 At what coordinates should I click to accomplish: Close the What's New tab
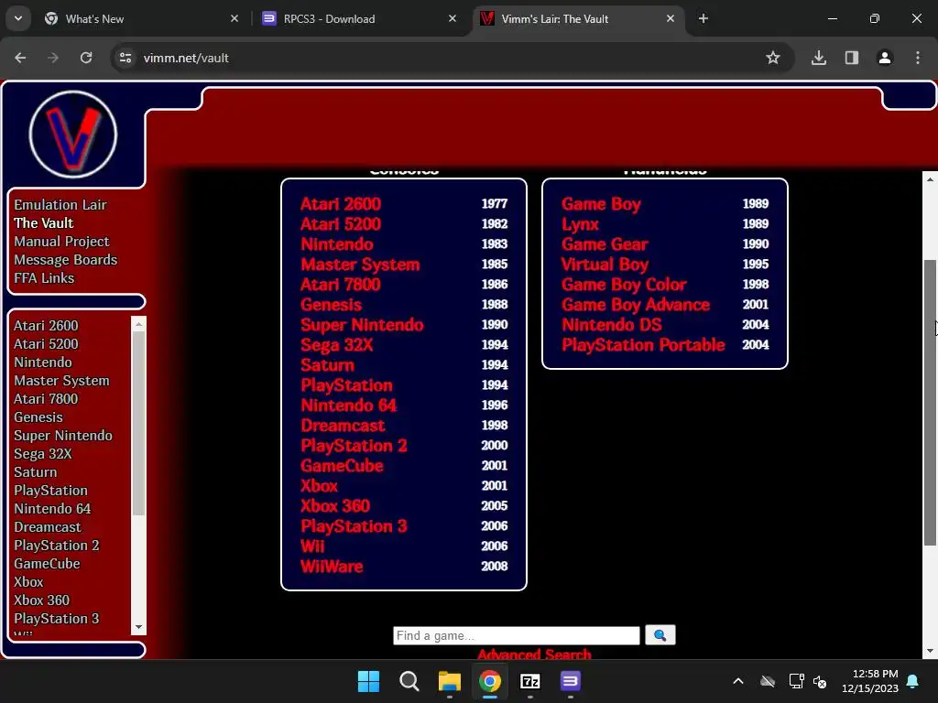234,18
